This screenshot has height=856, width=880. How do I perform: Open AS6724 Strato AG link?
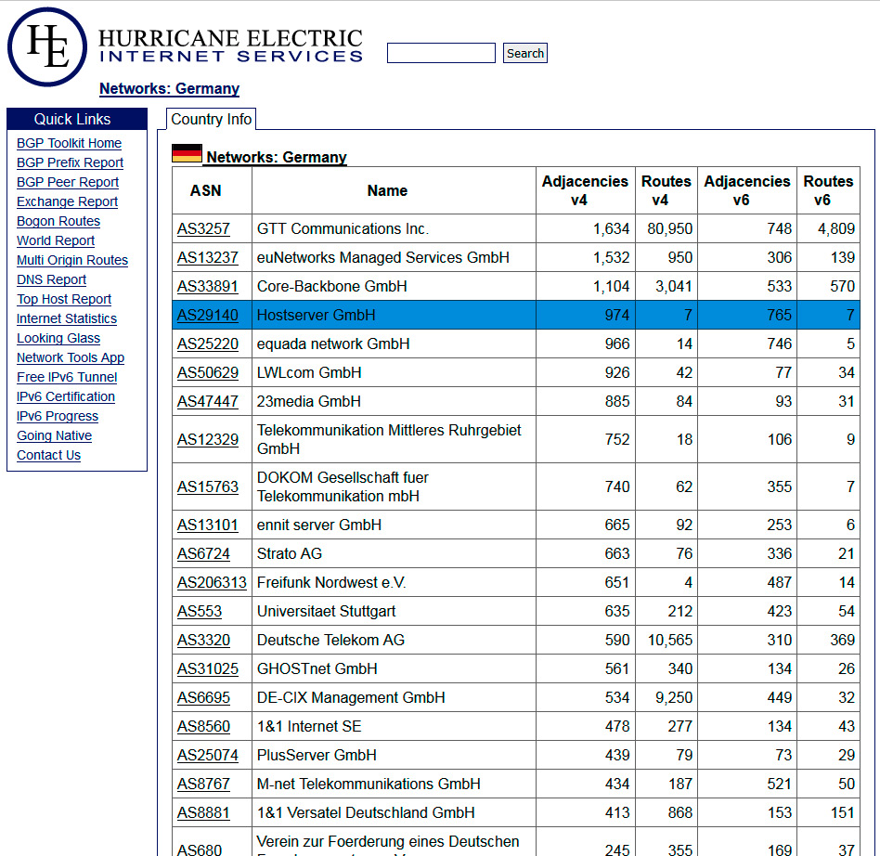[x=203, y=554]
